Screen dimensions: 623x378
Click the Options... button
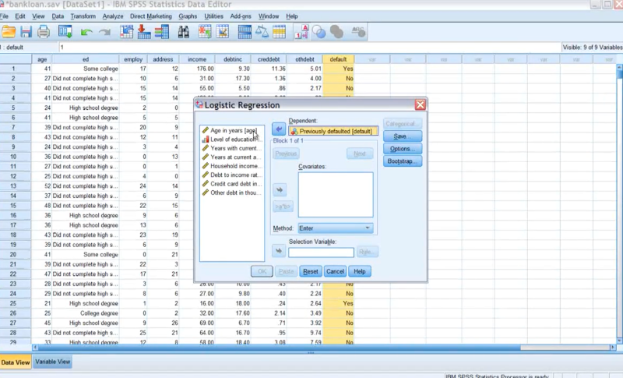point(403,149)
